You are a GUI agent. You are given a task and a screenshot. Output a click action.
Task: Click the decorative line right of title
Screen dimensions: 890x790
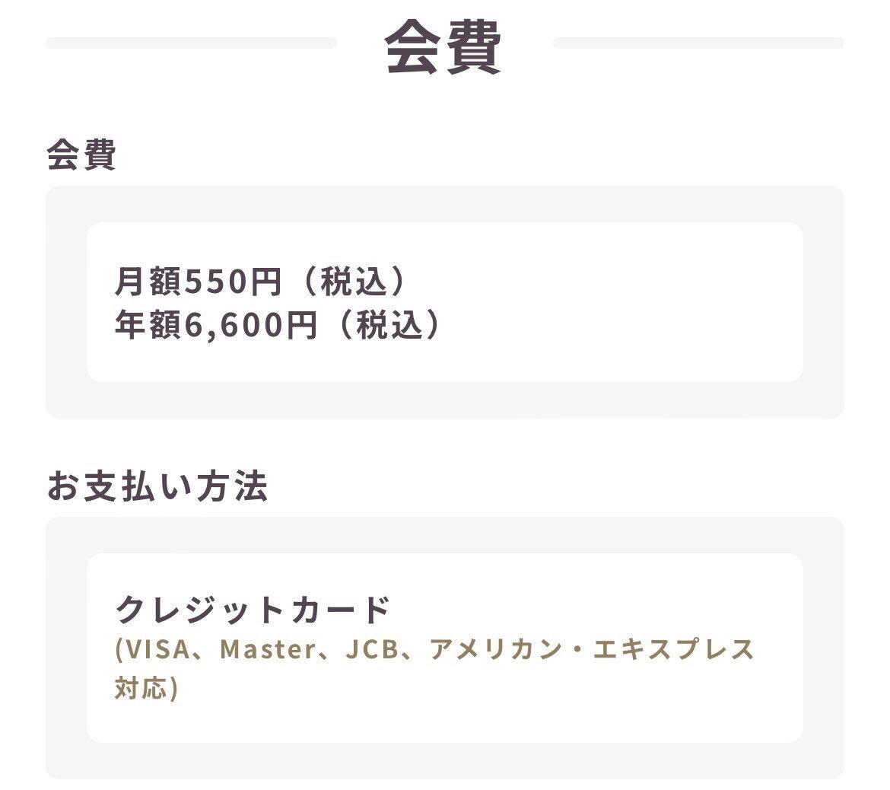click(x=699, y=43)
